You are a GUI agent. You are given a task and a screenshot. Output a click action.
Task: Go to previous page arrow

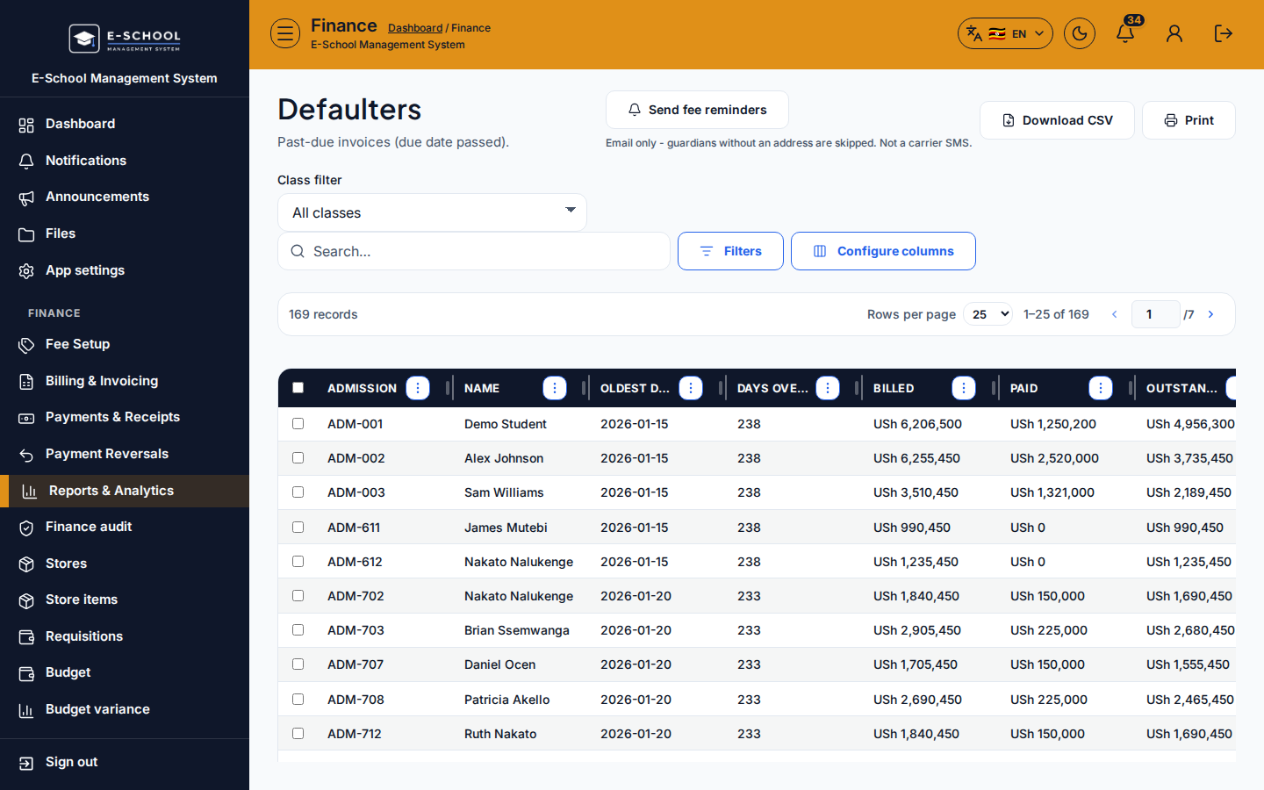[1115, 314]
